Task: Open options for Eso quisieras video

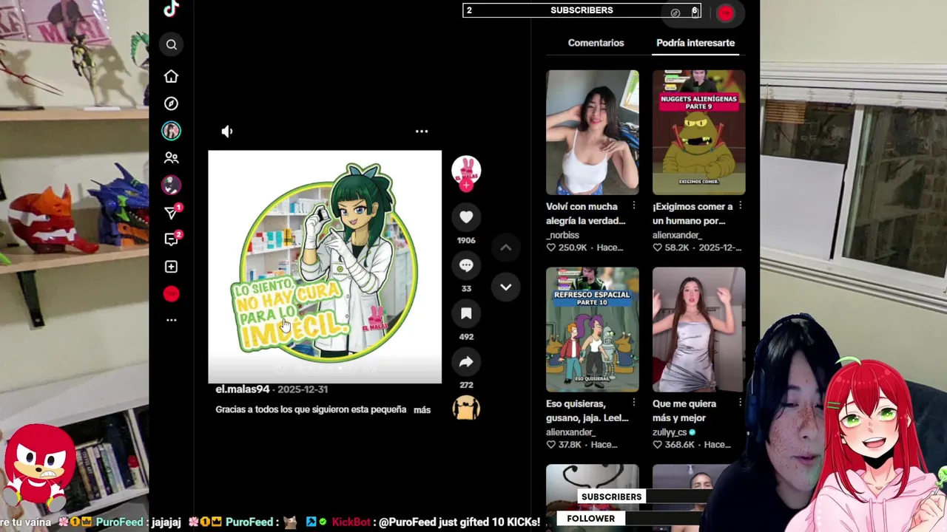Action: click(634, 403)
